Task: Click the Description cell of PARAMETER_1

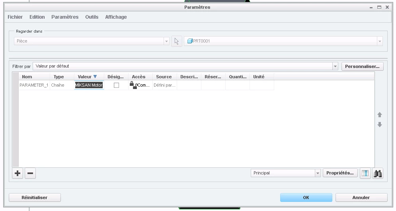Action: point(189,85)
